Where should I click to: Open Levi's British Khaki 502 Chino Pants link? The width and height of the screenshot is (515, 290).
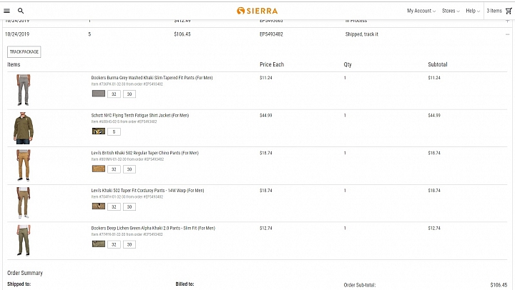pos(144,153)
